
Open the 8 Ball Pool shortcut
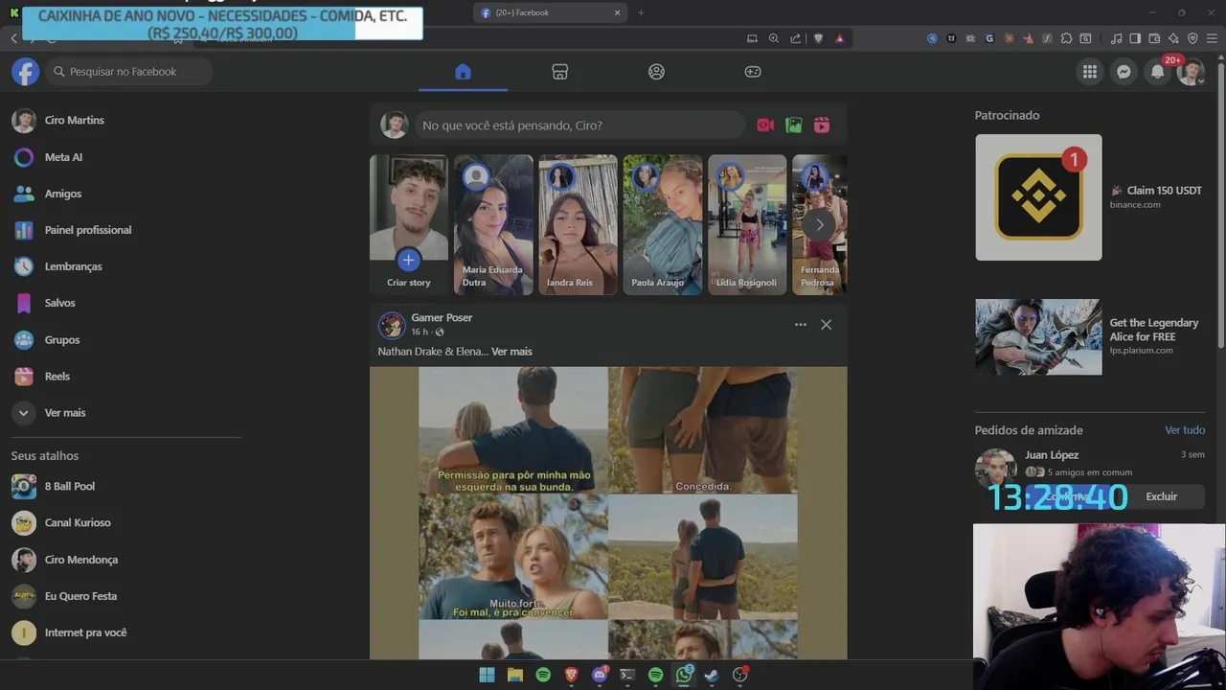coord(125,486)
